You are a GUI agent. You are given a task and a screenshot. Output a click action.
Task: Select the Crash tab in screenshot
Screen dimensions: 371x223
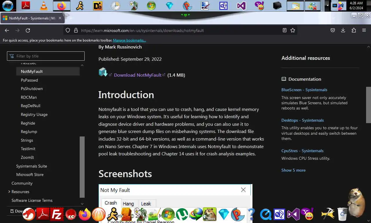[111, 203]
